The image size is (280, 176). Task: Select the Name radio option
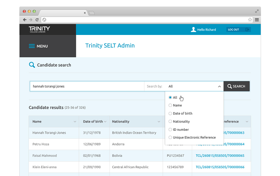pyautogui.click(x=170, y=105)
